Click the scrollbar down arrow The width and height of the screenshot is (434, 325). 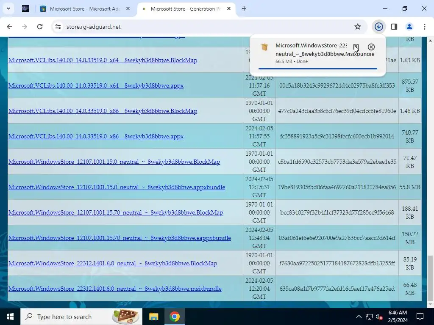430,305
